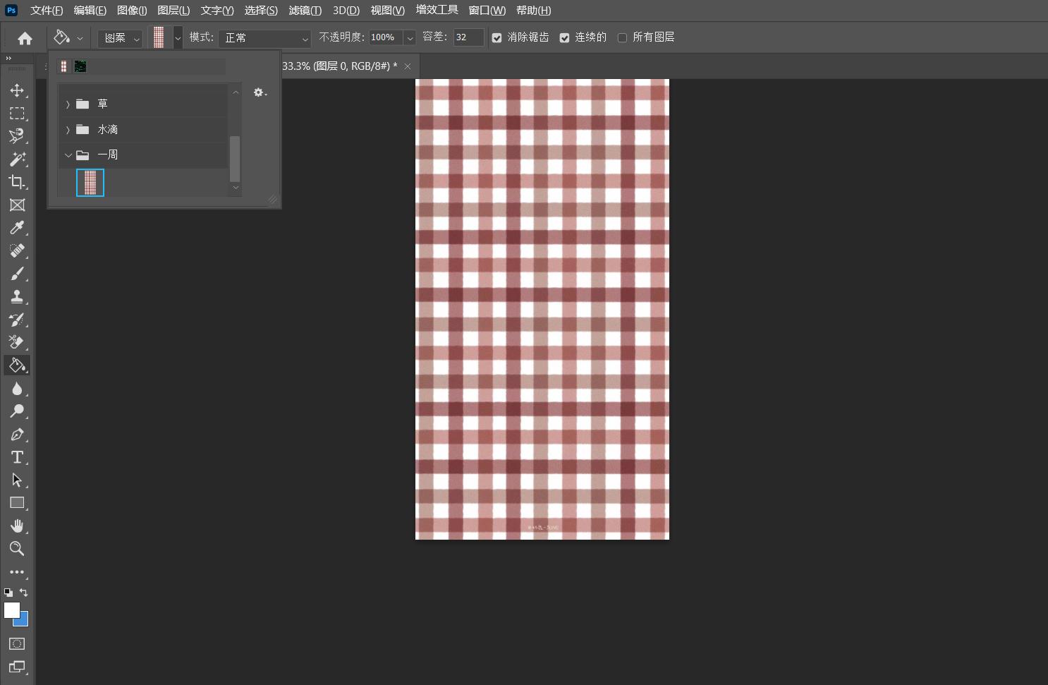Select the plaid pattern thumbnail in 一周

click(x=90, y=183)
